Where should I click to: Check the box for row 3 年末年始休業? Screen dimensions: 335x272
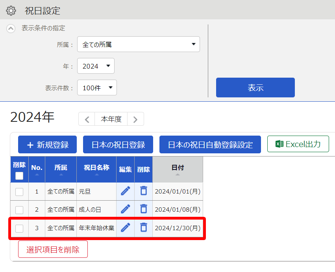pyautogui.click(x=19, y=228)
